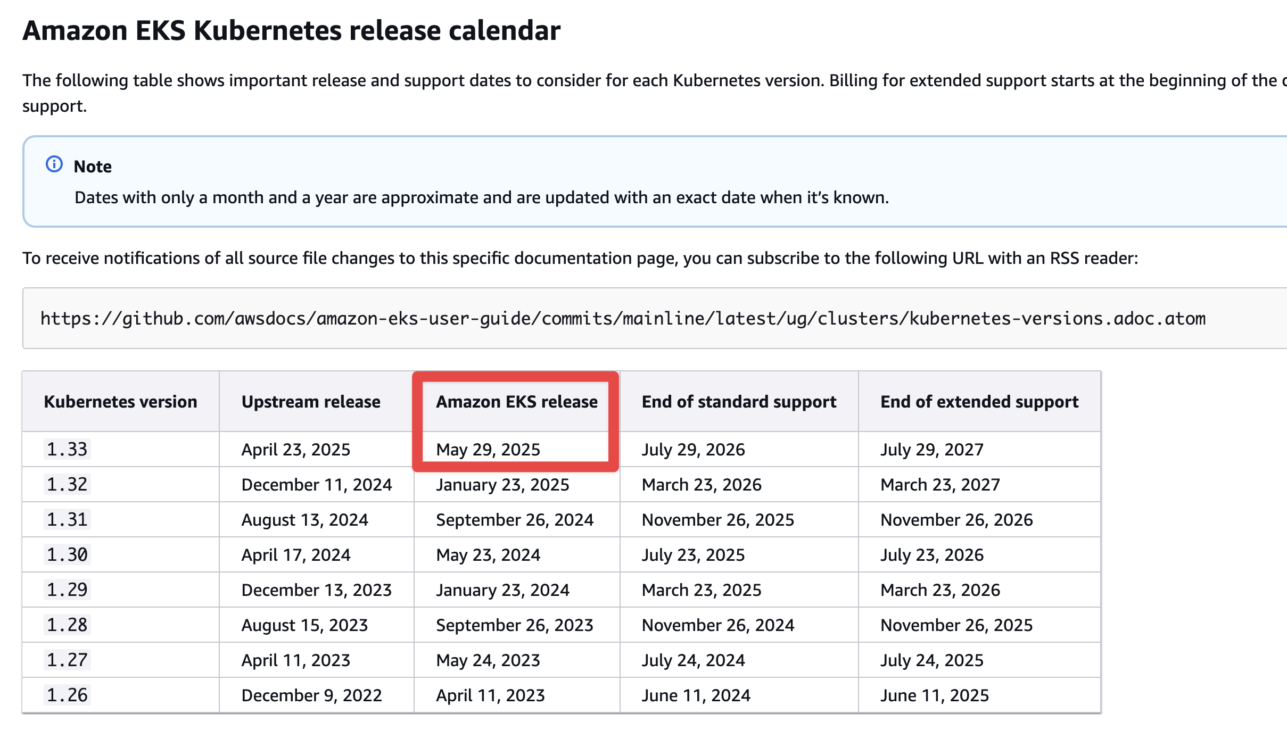Click version 1.27 in the table
The height and width of the screenshot is (730, 1287).
point(67,660)
